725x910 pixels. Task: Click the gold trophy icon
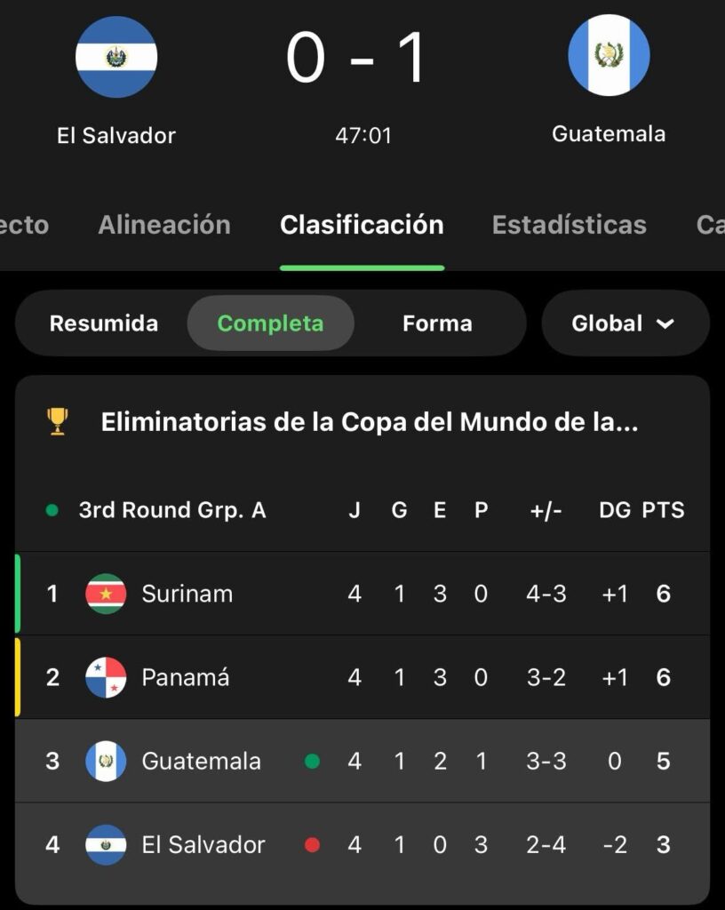[x=58, y=421]
